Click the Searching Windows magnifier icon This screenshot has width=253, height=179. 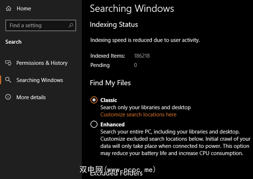tap(8, 80)
